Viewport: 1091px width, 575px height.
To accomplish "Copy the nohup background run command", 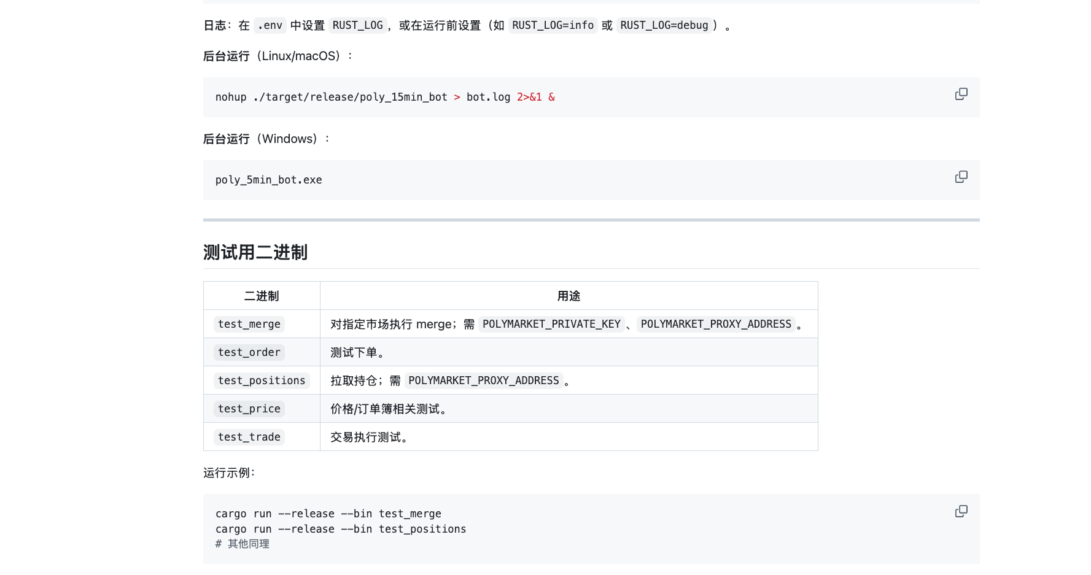I will point(961,94).
